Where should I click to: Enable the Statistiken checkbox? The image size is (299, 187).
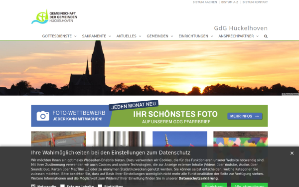click(100, 186)
